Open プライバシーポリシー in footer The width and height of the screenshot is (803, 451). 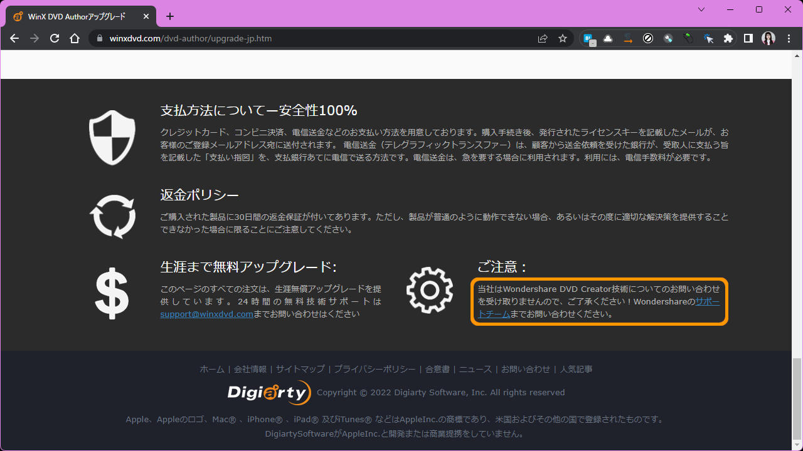(375, 369)
